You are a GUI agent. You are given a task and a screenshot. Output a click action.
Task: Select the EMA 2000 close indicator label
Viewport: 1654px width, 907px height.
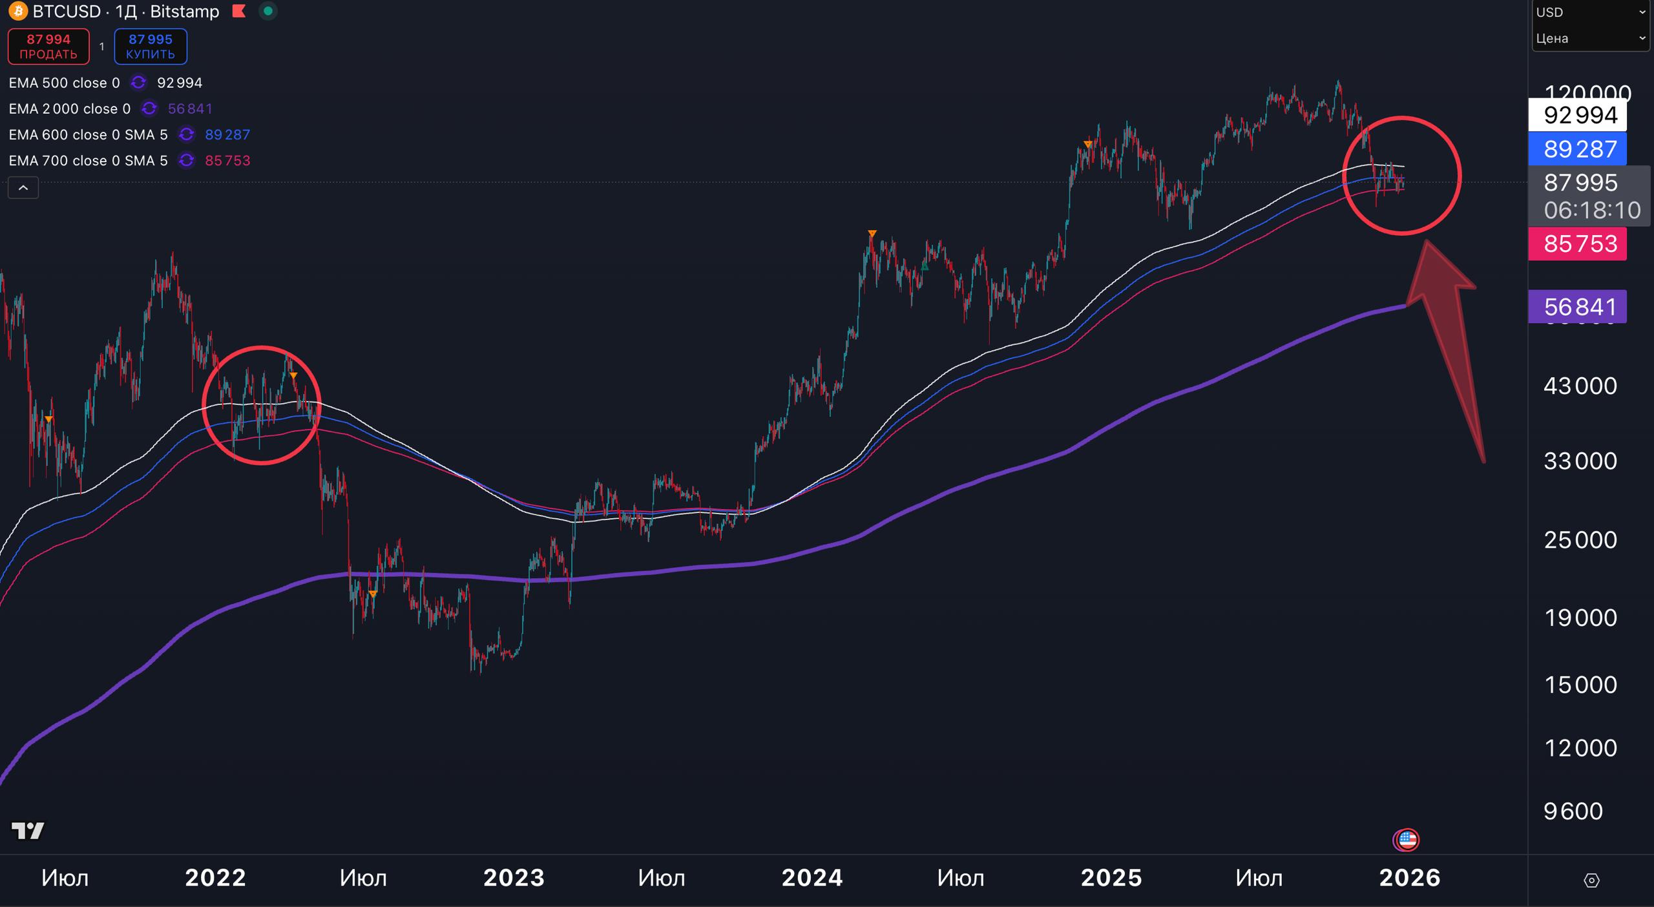pyautogui.click(x=69, y=109)
